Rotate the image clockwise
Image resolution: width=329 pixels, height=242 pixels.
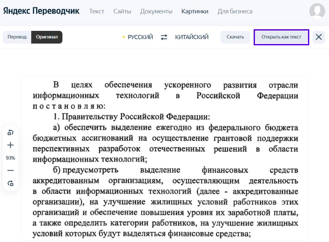click(10, 183)
